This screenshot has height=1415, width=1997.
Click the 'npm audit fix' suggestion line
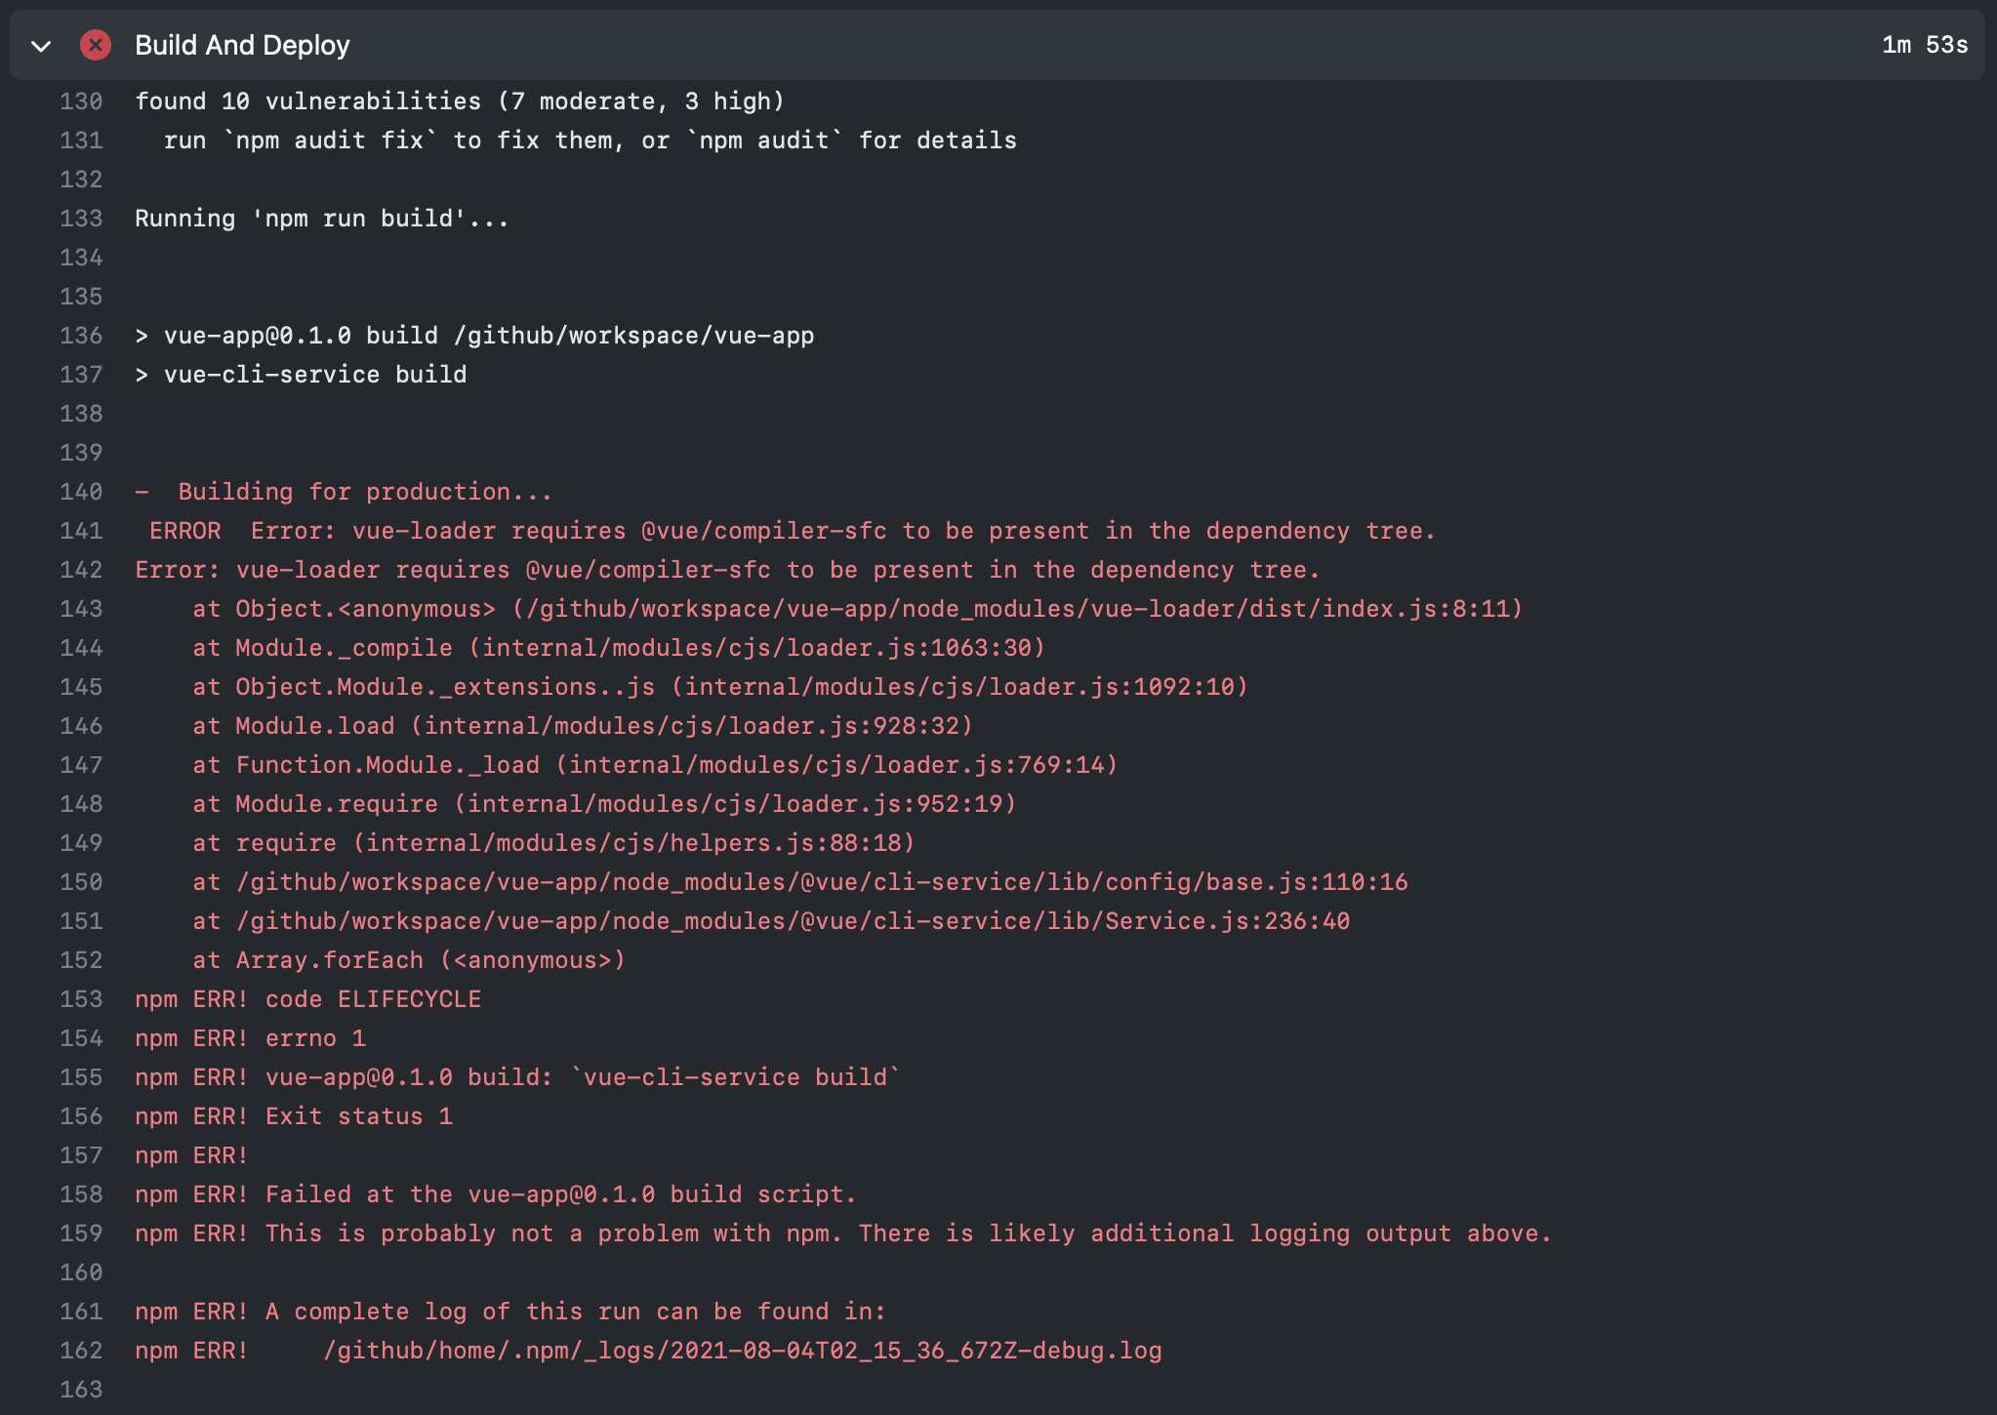(591, 141)
